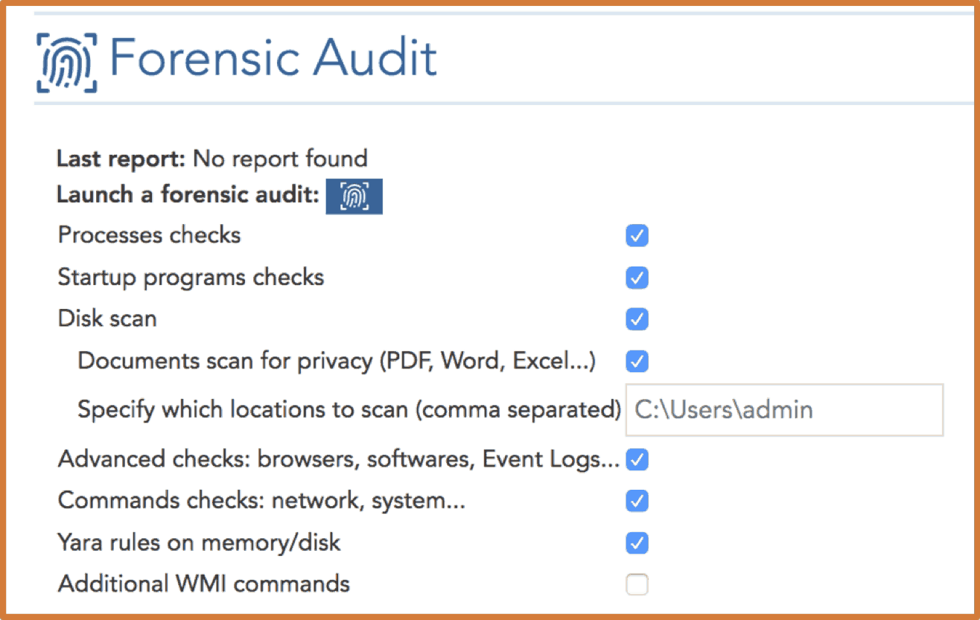Click the 'Specify which locations to scan' label
The image size is (980, 620).
349,409
